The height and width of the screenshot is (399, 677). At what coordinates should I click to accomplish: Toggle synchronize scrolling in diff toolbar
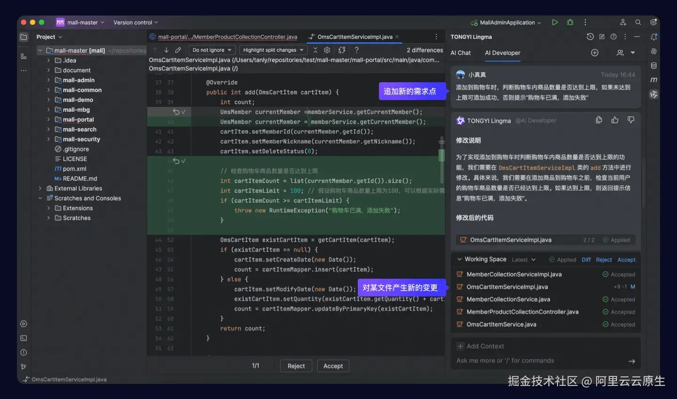[342, 50]
